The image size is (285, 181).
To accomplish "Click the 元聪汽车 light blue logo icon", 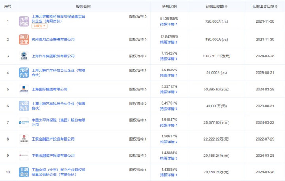I will coord(24,106).
